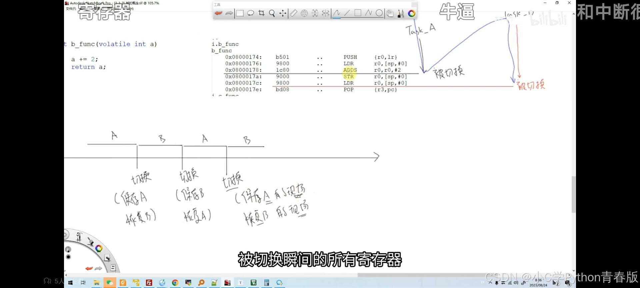Click the orange magnifier app on taskbar
Image resolution: width=640 pixels, height=288 pixels.
click(201, 283)
